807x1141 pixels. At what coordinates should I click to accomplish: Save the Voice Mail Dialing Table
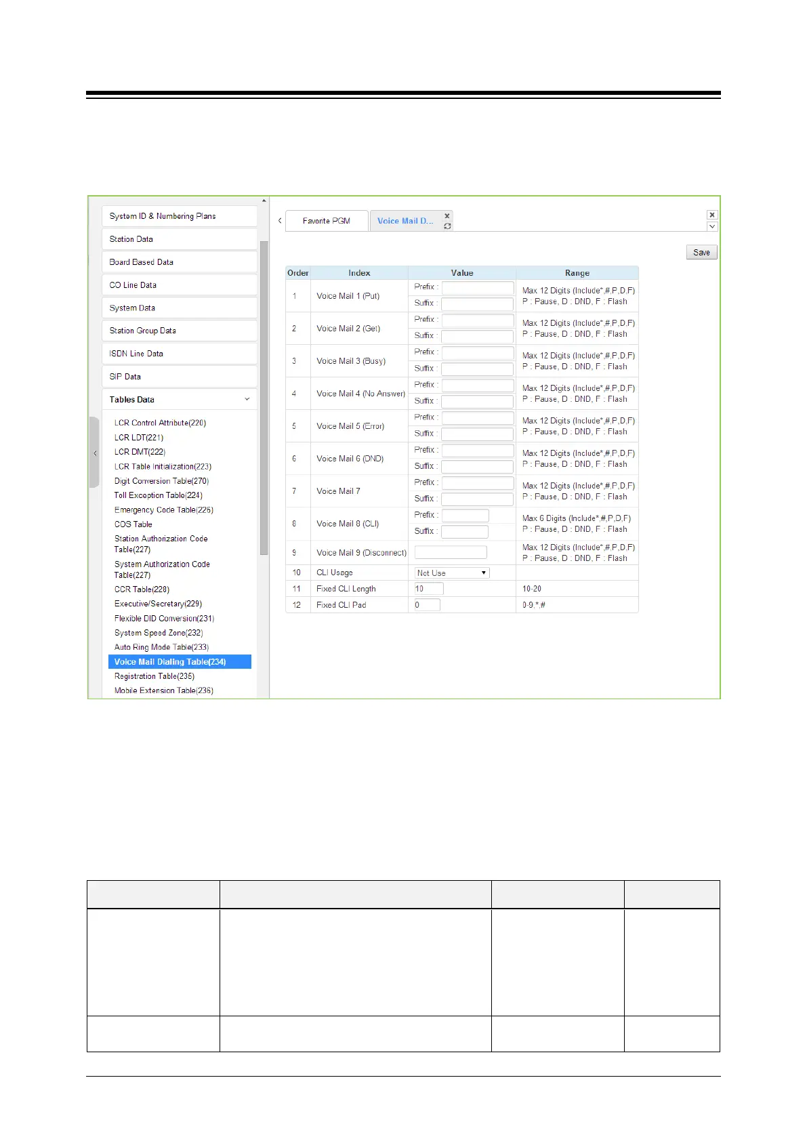[701, 253]
